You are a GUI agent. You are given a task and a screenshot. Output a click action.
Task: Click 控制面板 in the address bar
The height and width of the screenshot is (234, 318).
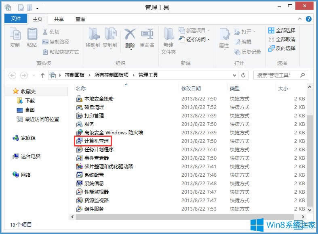pyautogui.click(x=75, y=75)
